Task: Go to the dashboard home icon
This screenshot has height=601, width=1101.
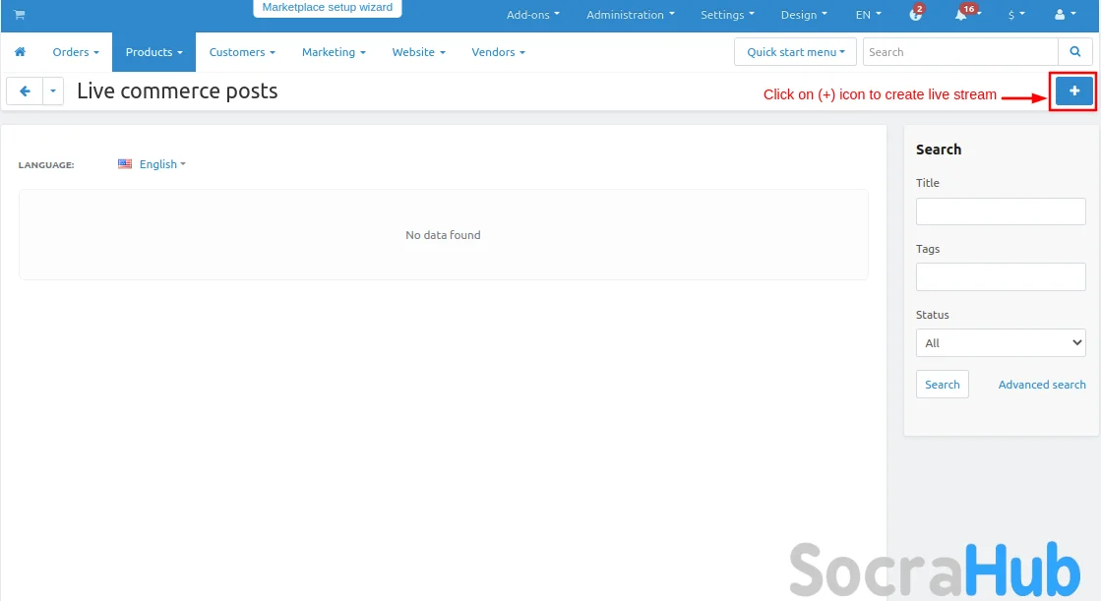Action: click(x=21, y=52)
